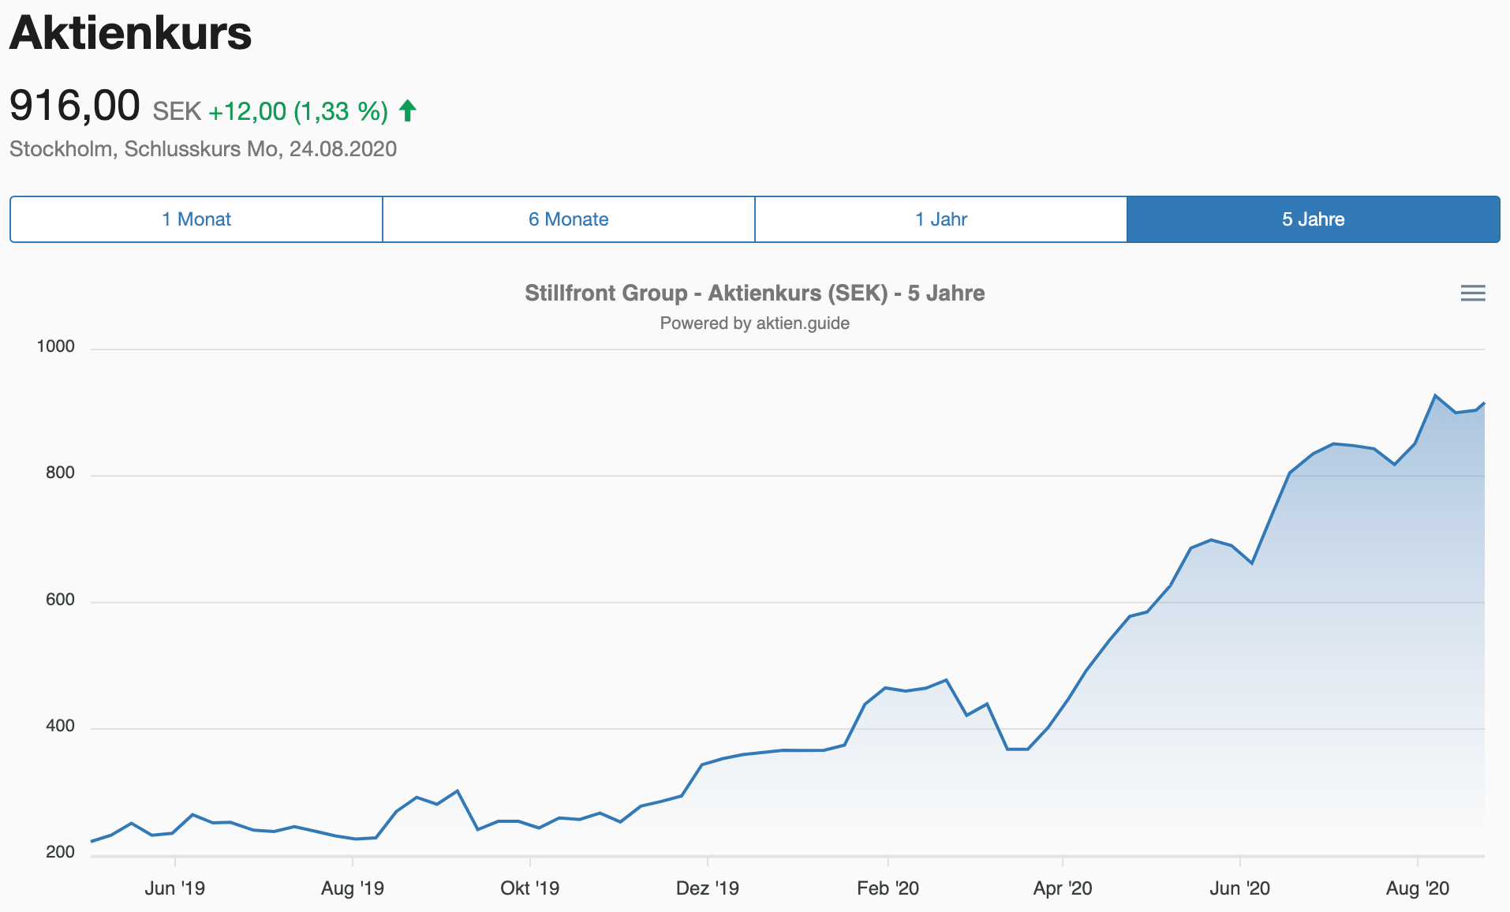This screenshot has height=912, width=1510.
Task: Click the final data point at chart's right end
Action: (1484, 403)
